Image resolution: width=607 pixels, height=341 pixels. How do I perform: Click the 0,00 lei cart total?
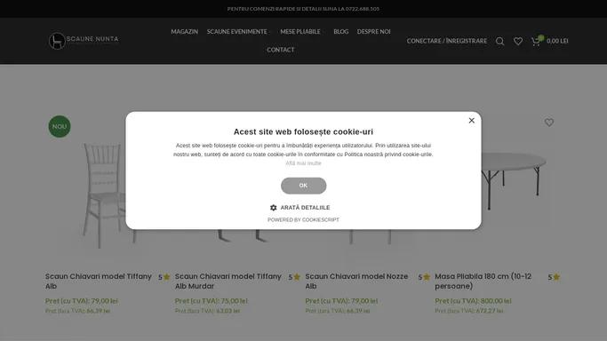557,41
